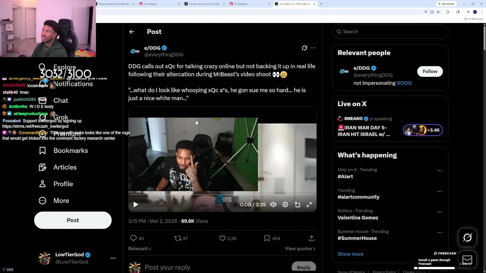486x273 pixels.
Task: Go back using the Post back arrow
Action: 132,32
